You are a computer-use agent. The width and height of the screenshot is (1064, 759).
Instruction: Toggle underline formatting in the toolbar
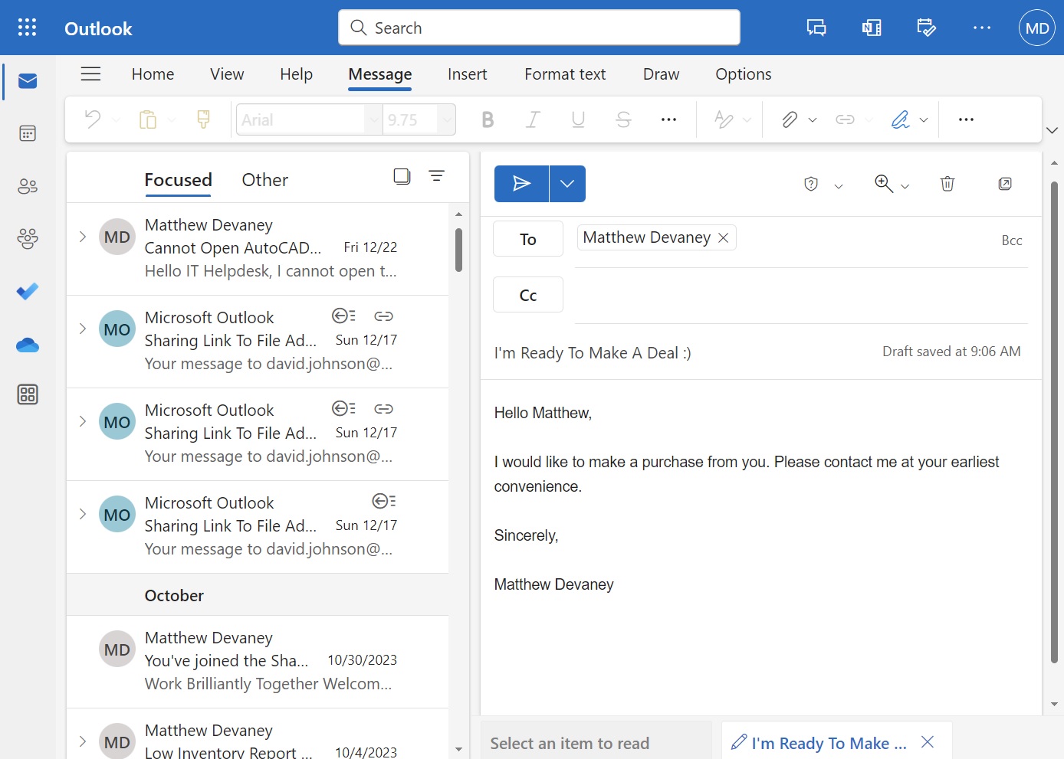click(577, 119)
